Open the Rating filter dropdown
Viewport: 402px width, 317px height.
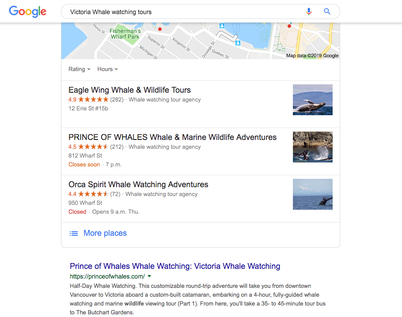coord(79,69)
